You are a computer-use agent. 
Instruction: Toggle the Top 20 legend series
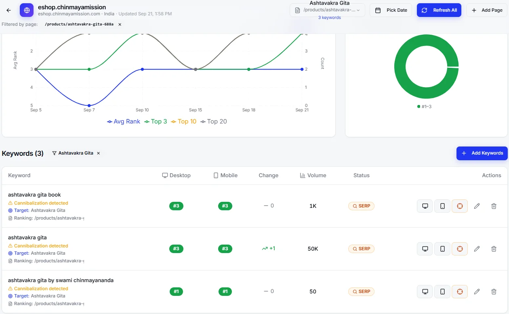pos(214,121)
